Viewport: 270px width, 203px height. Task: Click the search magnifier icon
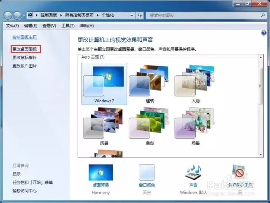[x=262, y=15]
